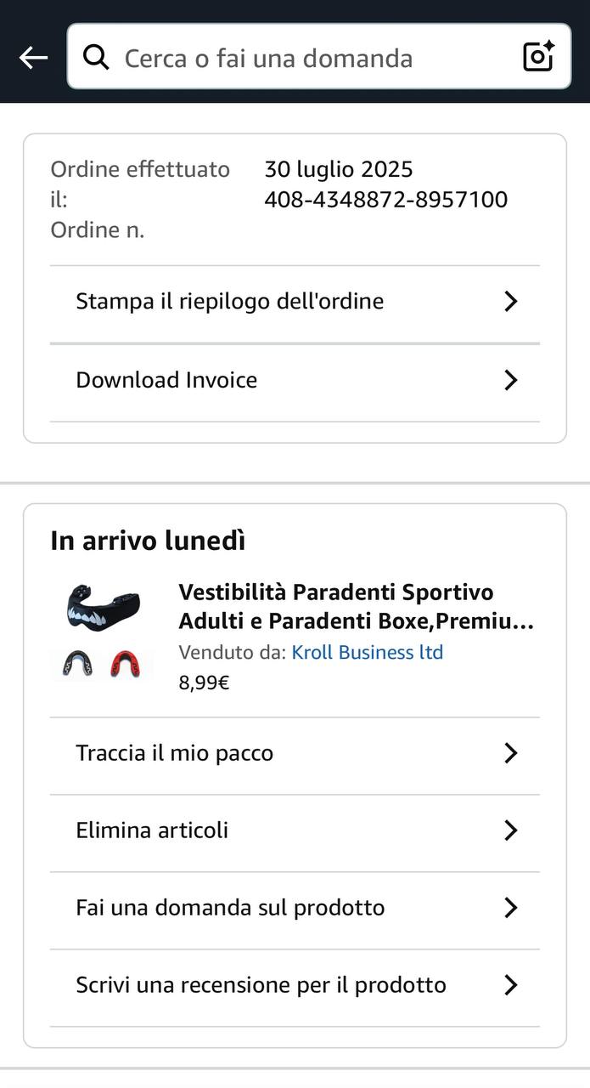Tap chevron beside Stampa il riepilogo
The image size is (590, 1088).
(510, 302)
